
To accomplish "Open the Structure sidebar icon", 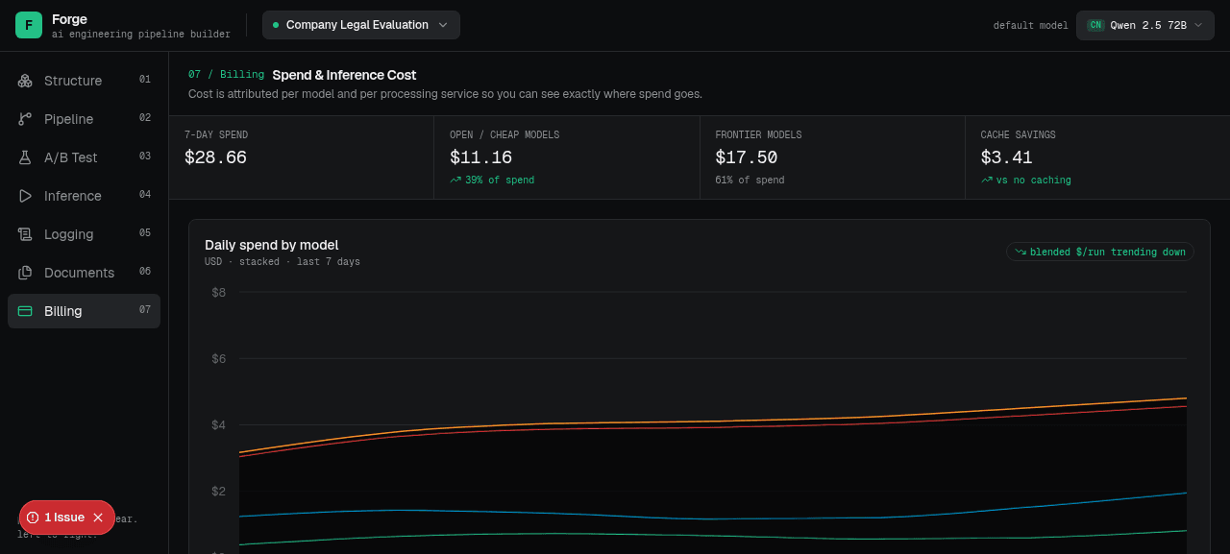I will point(25,81).
